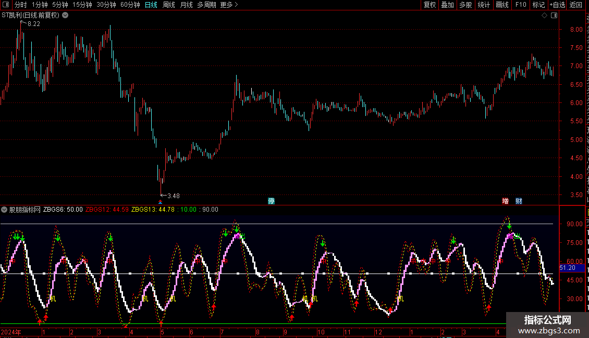Toggle the split-window icon in chart header

(554, 16)
